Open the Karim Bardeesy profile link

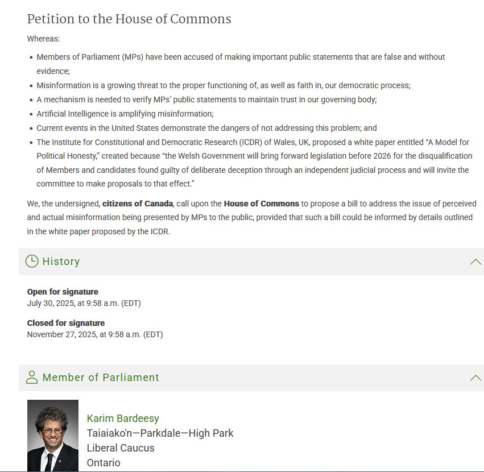click(x=123, y=418)
